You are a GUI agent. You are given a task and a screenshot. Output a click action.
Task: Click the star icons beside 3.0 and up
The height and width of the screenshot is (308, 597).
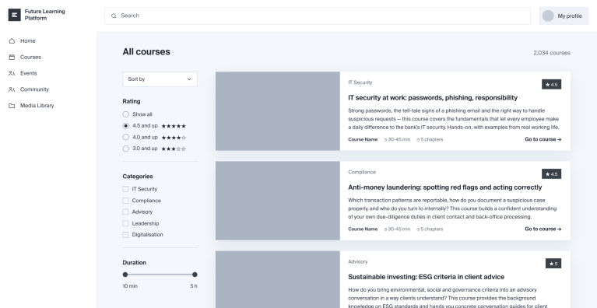click(174, 149)
